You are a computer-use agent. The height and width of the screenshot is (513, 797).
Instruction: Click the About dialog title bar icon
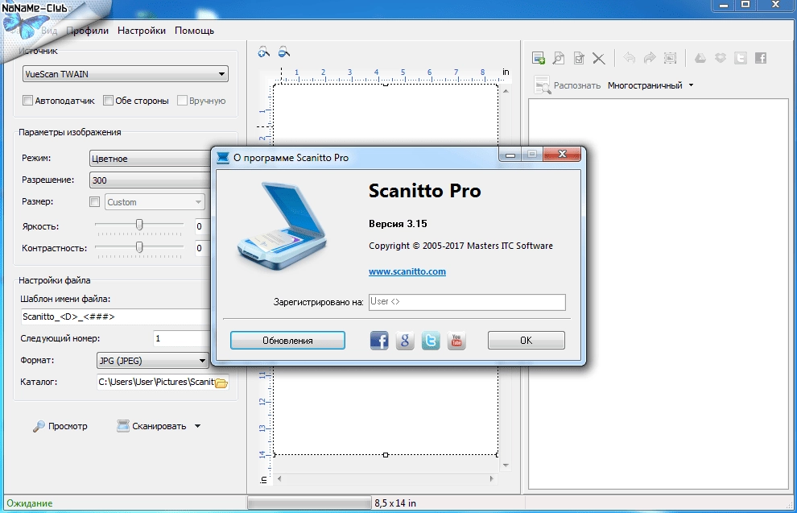click(223, 157)
